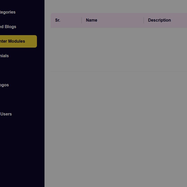This screenshot has height=187, width=187.
Task: Go to the Blogs sidebar entry
Action: point(8,27)
